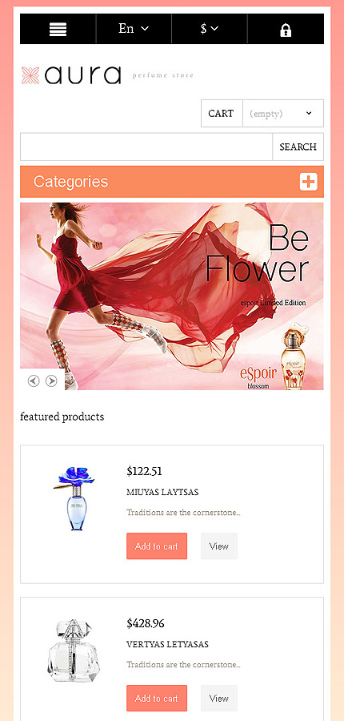Tap the lock account icon
344x721 pixels.
pyautogui.click(x=286, y=30)
